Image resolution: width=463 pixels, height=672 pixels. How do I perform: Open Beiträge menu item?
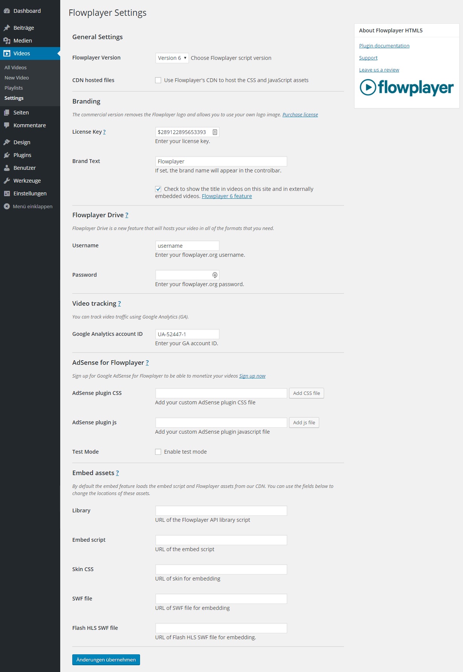click(x=30, y=28)
